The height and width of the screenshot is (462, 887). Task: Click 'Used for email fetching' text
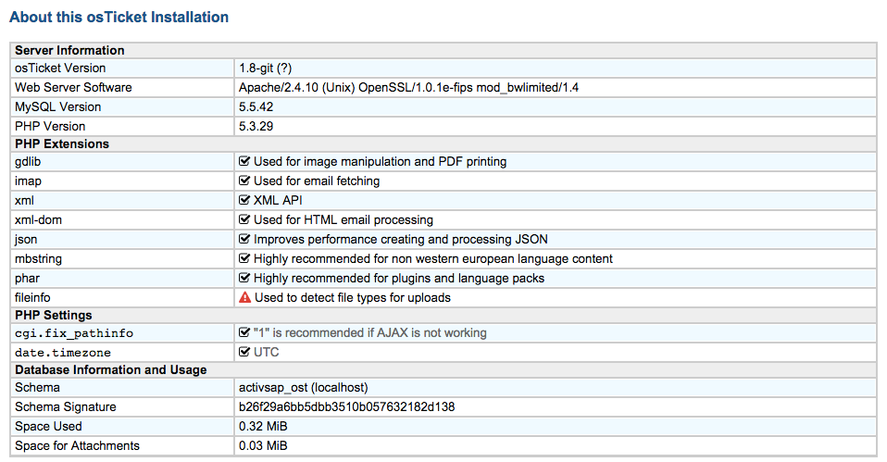click(x=317, y=181)
